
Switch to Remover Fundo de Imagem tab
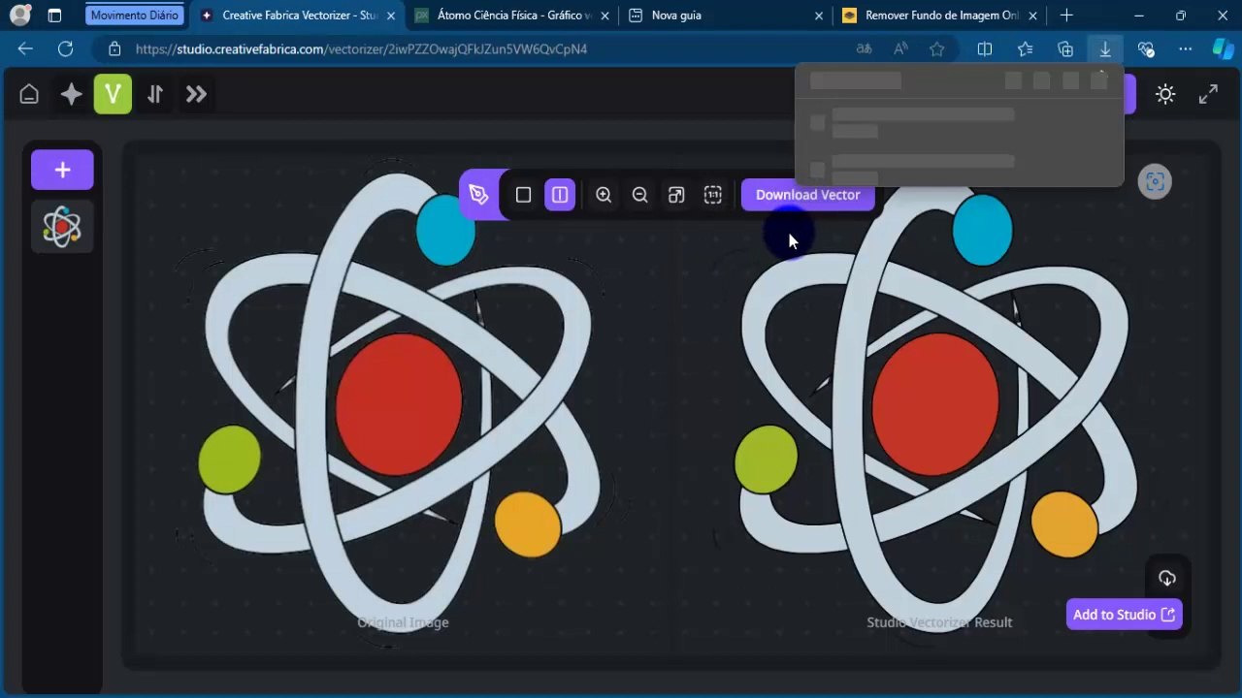936,16
